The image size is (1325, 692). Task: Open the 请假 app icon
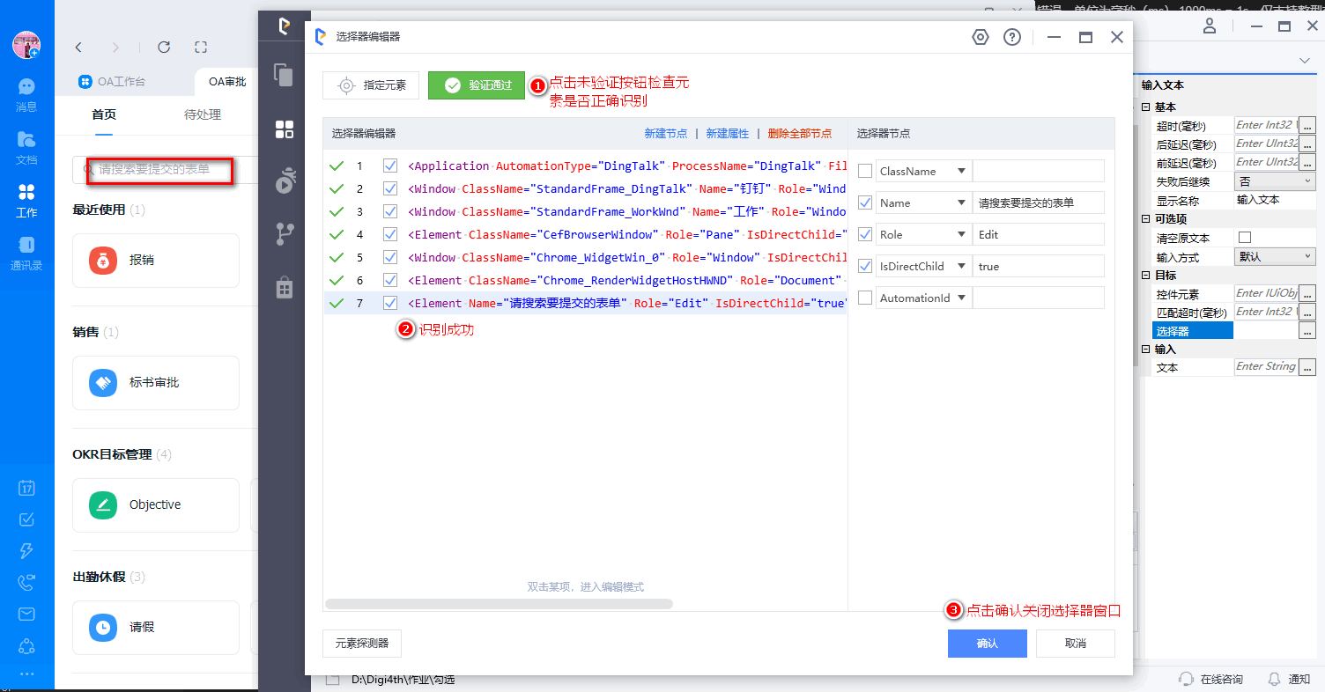(103, 628)
